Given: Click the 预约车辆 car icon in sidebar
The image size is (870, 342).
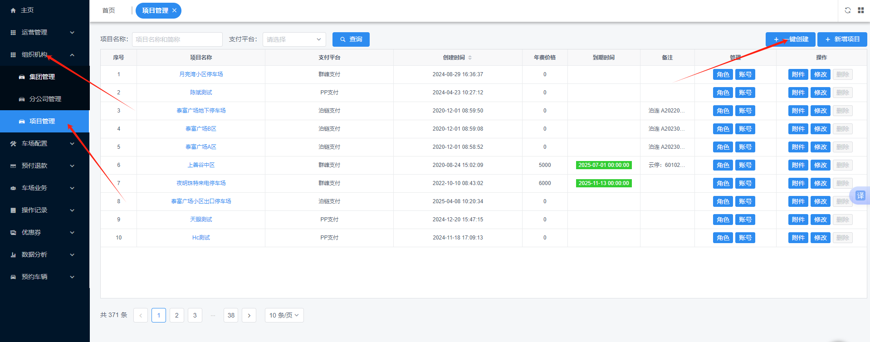Looking at the screenshot, I should [13, 277].
